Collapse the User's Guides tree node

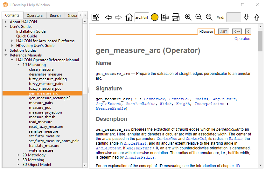[6, 27]
